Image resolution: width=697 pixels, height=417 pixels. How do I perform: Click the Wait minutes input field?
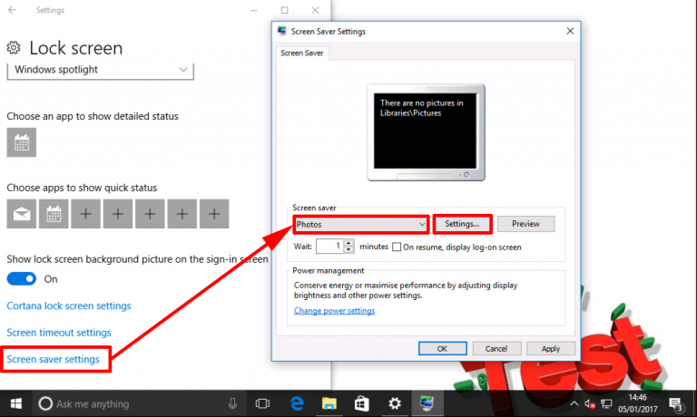pos(329,247)
